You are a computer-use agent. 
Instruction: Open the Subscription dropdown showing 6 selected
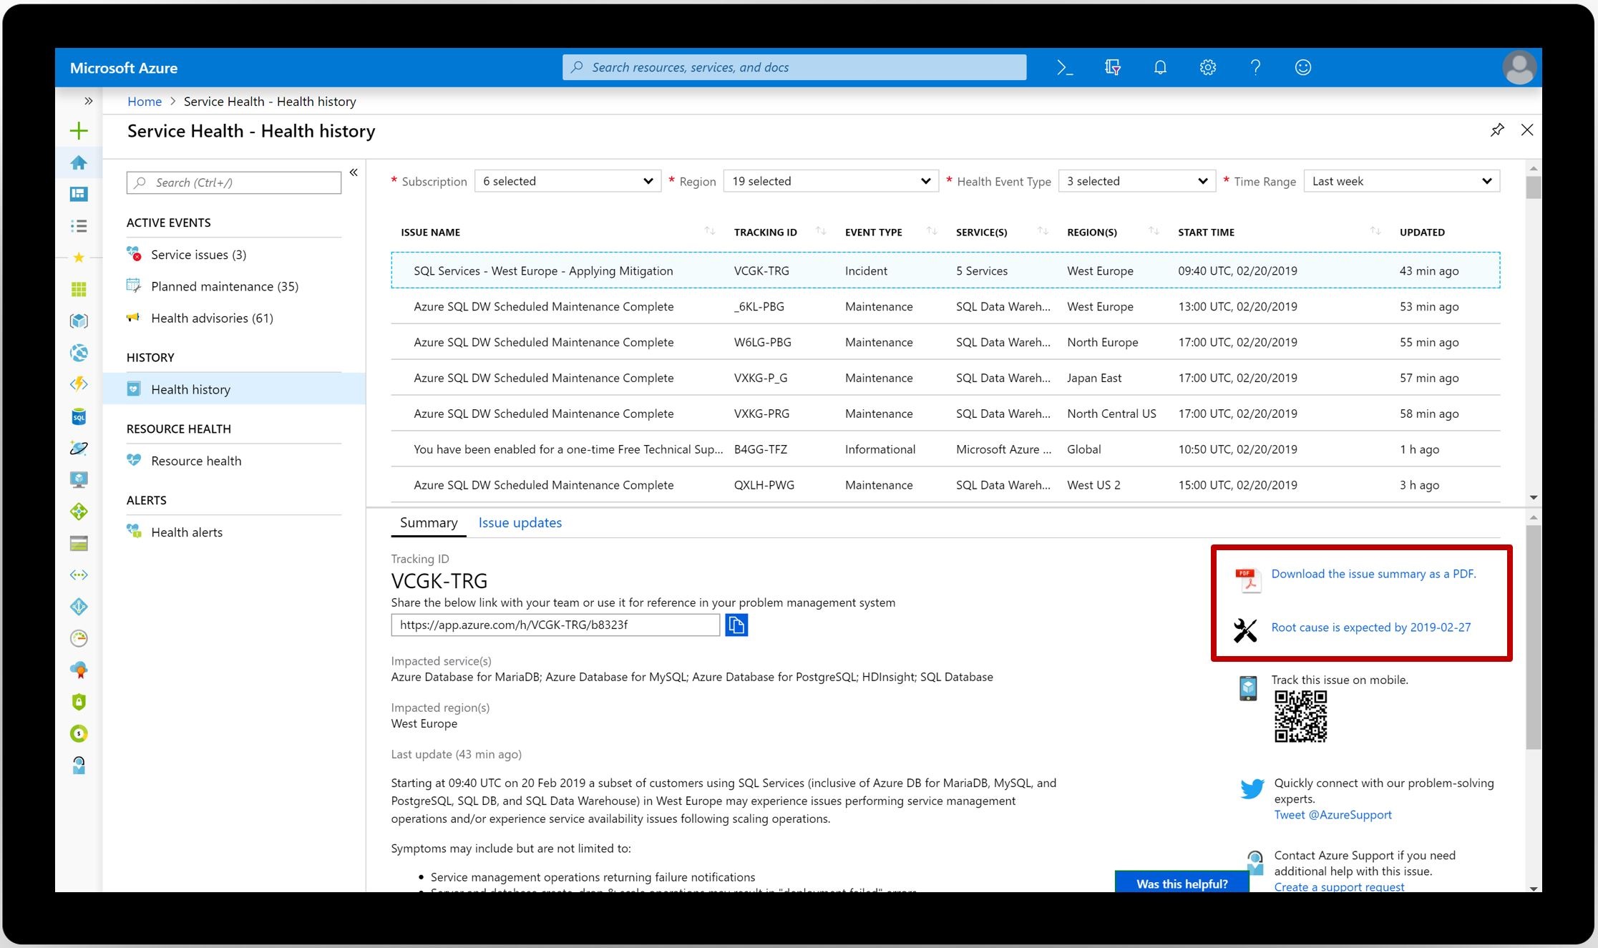click(x=567, y=181)
